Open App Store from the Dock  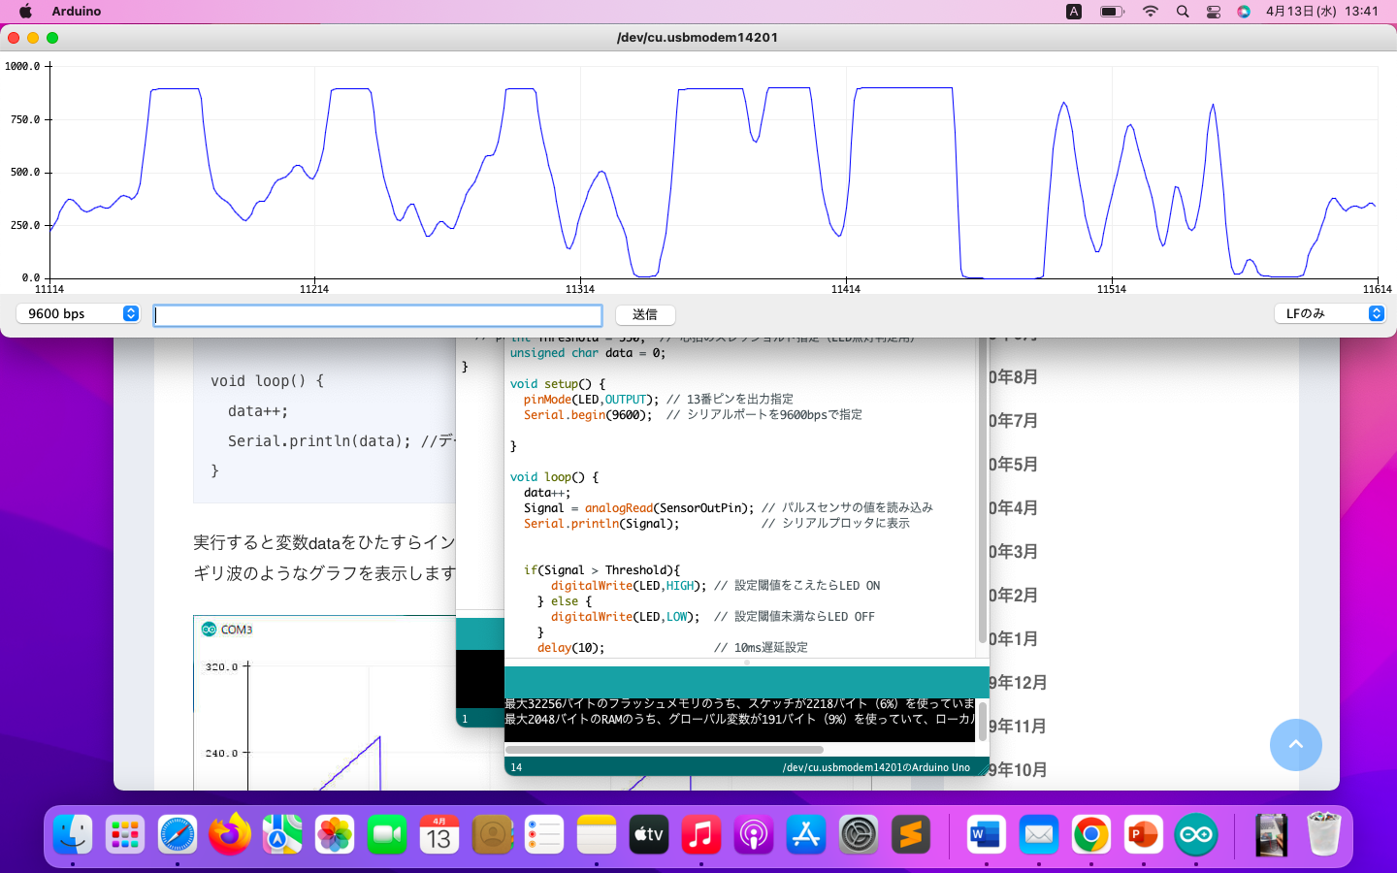(806, 834)
